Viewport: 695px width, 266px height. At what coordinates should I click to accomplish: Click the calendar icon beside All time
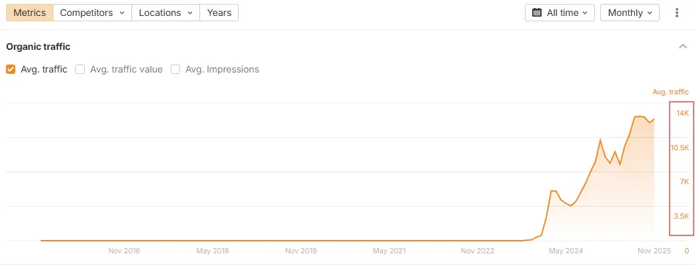pos(537,13)
